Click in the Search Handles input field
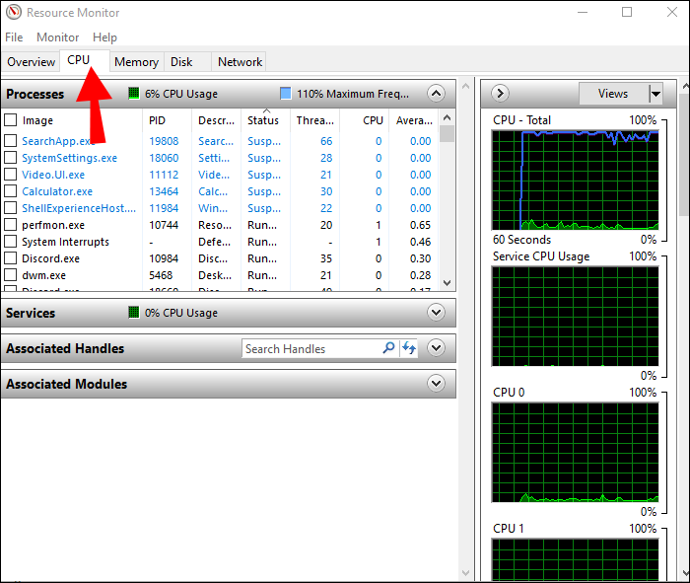690x583 pixels. [311, 349]
